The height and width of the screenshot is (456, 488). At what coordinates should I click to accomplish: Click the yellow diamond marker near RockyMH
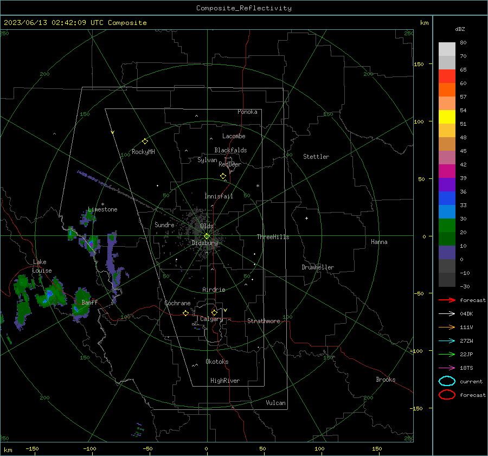point(145,142)
